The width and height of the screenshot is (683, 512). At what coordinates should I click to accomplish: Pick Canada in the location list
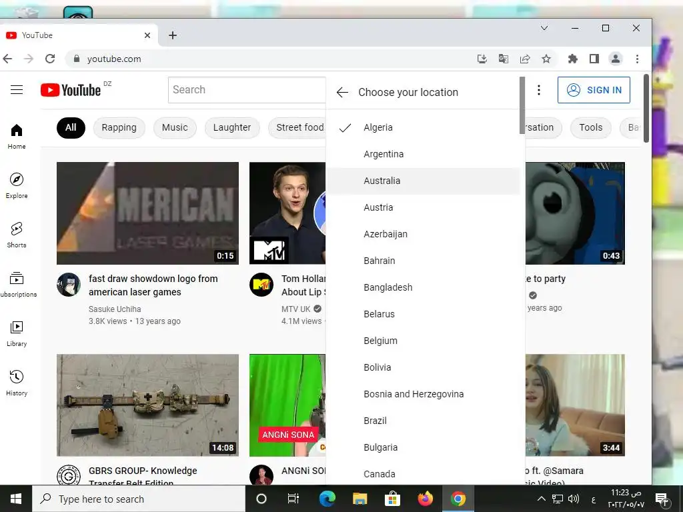[x=423, y=473]
